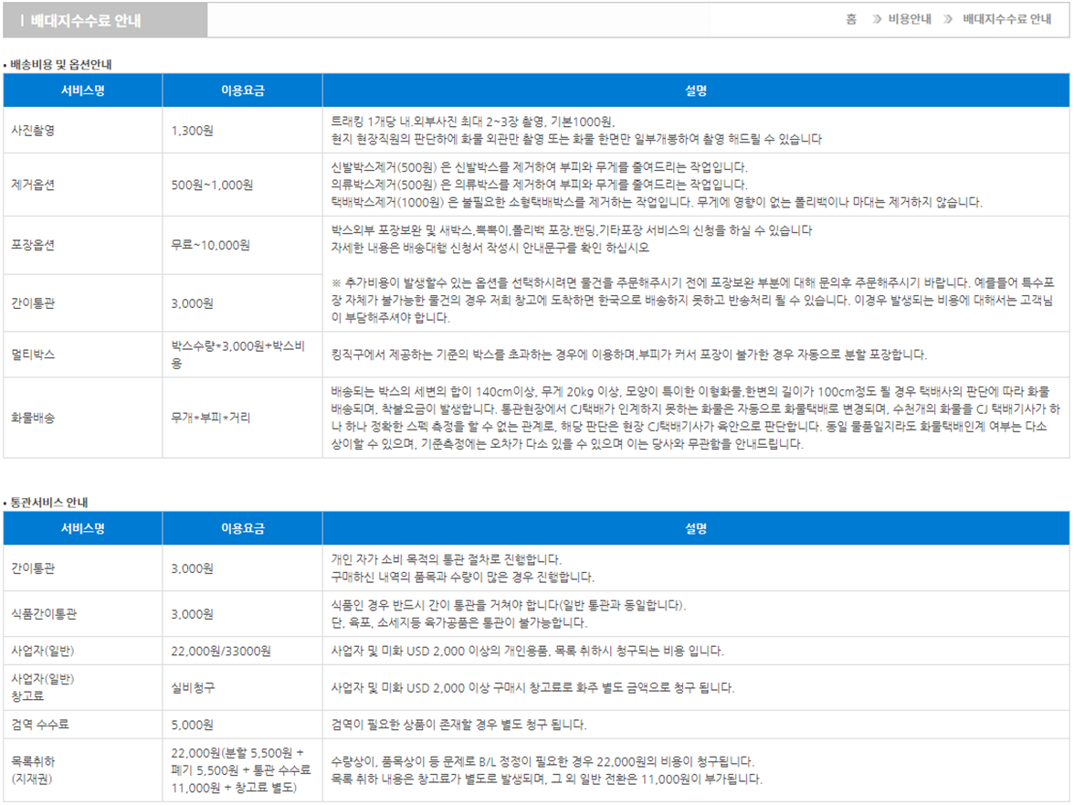The height and width of the screenshot is (806, 1074).
Task: Select the 22,000원/33000원 fee cell
Action: [x=220, y=651]
